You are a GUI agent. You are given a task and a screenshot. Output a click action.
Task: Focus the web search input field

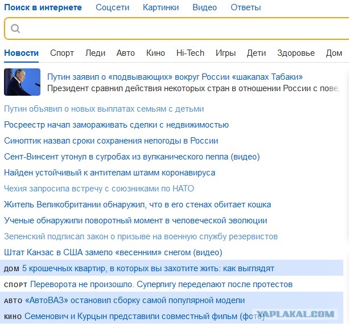pyautogui.click(x=176, y=28)
